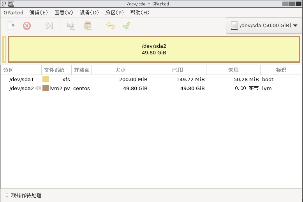Click the 分区 column header
Image resolution: width=303 pixels, height=202 pixels.
(21, 70)
